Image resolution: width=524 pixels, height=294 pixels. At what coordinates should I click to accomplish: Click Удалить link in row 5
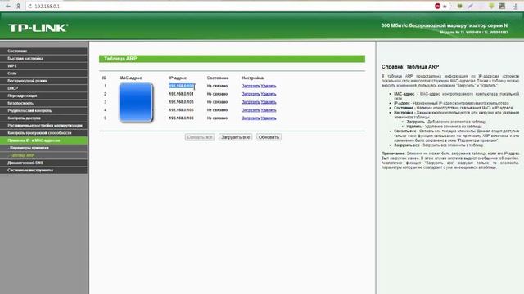point(269,118)
